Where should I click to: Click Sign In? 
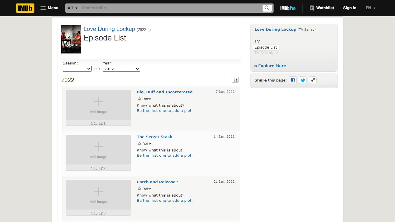(x=350, y=8)
